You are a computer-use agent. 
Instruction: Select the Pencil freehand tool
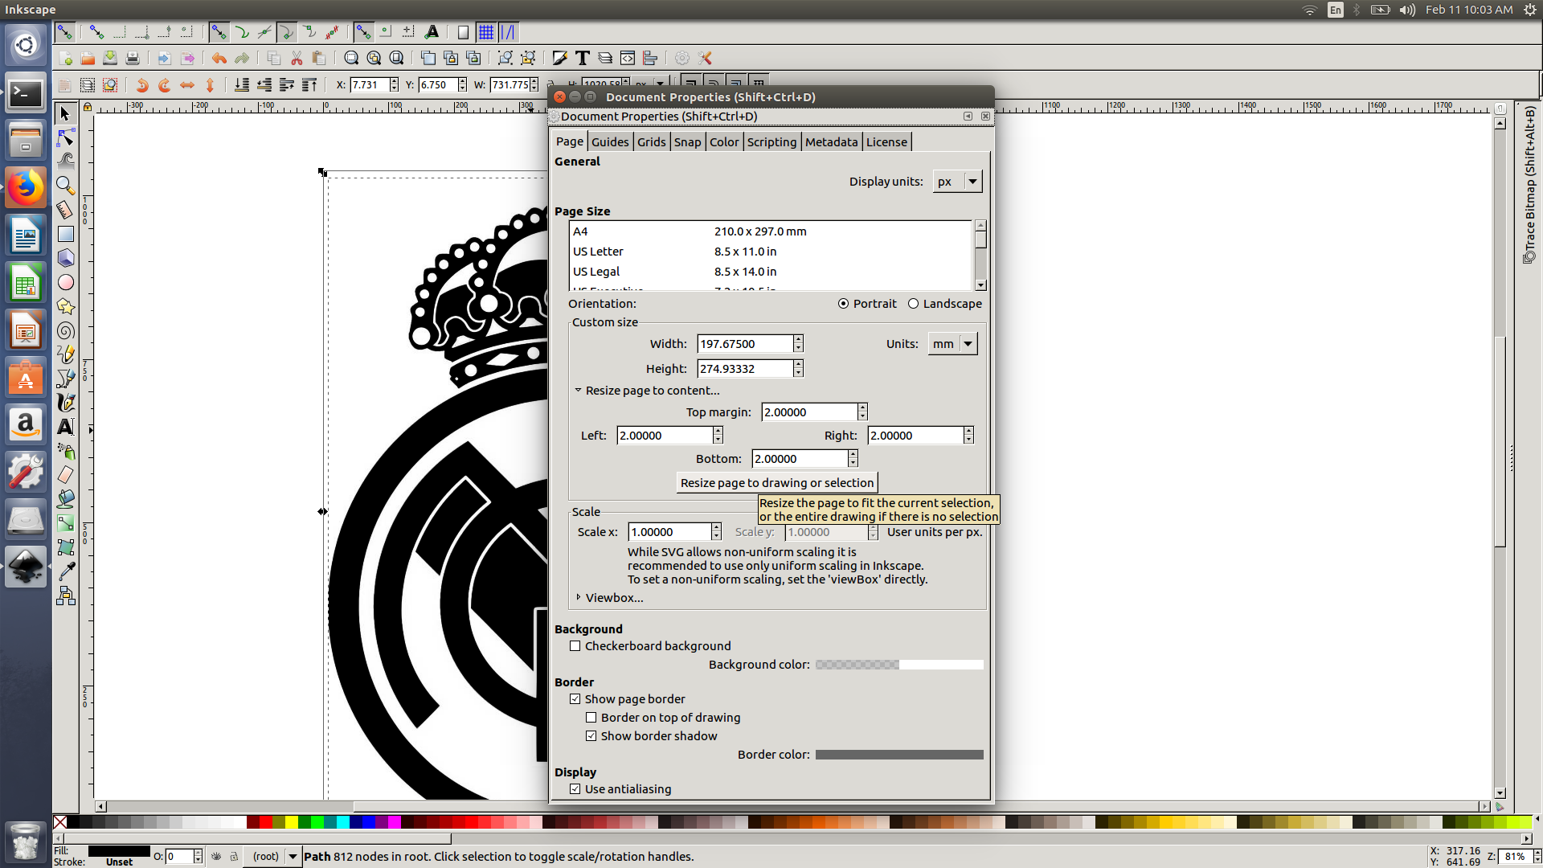pyautogui.click(x=66, y=354)
